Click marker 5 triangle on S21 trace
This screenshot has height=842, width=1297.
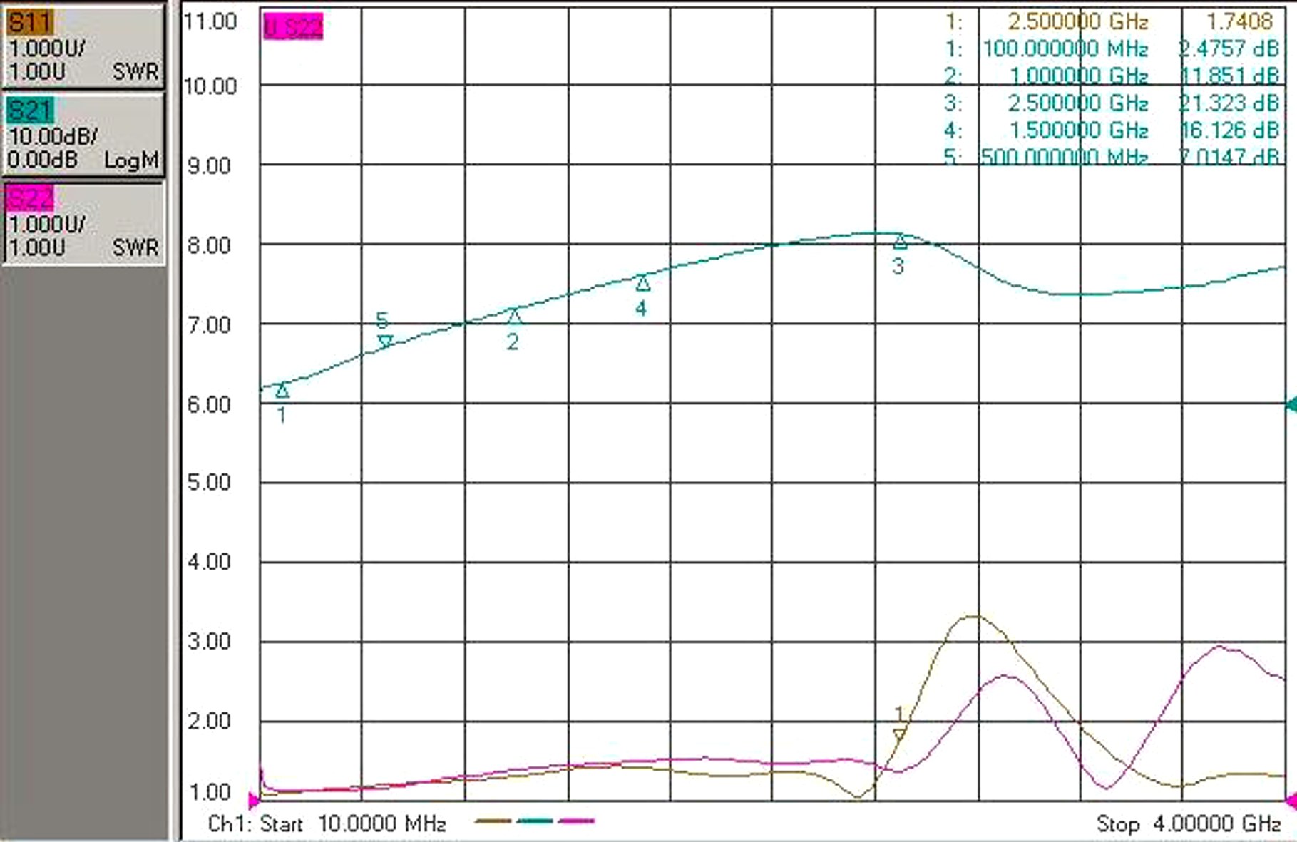tap(385, 342)
